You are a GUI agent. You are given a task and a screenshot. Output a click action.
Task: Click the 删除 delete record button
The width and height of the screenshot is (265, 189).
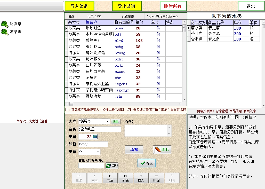pos(156,178)
